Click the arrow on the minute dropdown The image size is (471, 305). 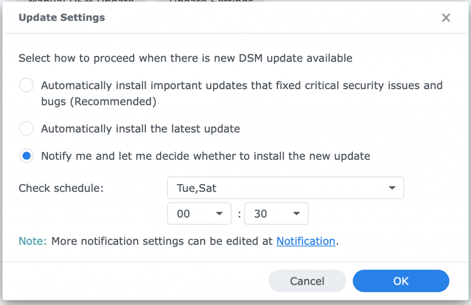coord(297,214)
